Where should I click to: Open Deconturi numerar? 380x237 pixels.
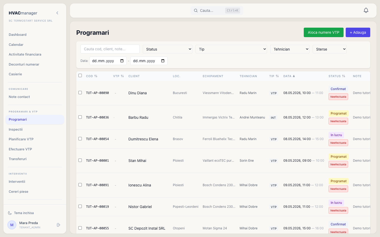(24, 65)
